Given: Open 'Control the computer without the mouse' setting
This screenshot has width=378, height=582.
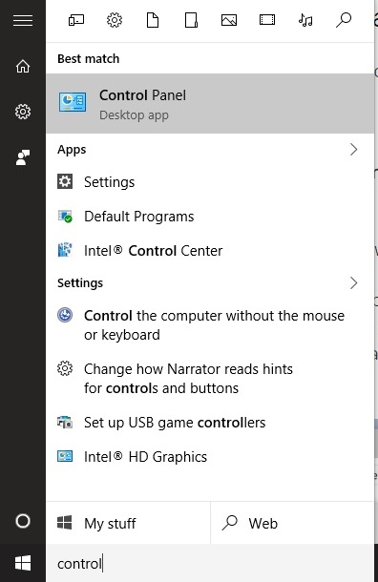Looking at the screenshot, I should pyautogui.click(x=210, y=325).
